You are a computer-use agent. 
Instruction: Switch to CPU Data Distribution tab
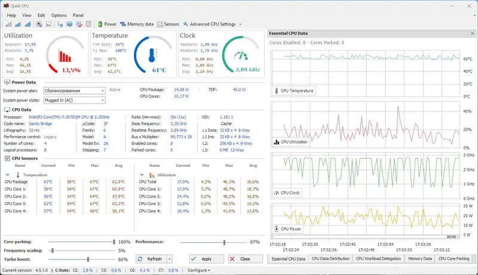[x=330, y=258]
